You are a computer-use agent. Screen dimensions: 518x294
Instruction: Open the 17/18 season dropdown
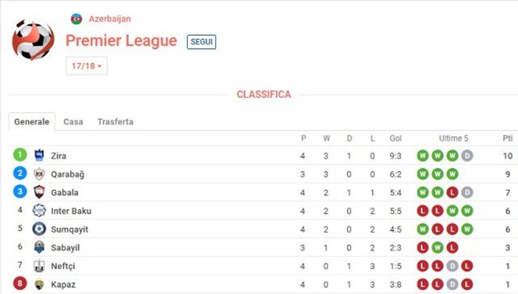86,66
